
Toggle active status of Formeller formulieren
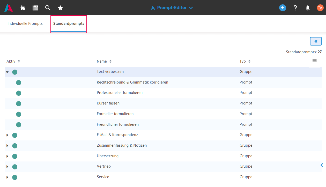click(19, 114)
